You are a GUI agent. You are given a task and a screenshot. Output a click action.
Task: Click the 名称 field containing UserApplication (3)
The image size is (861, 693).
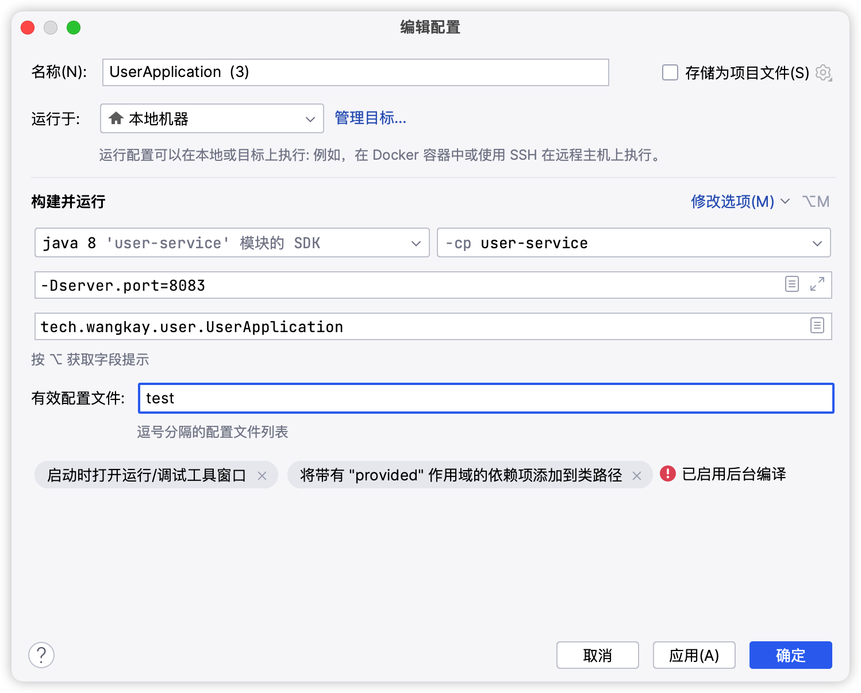coord(356,72)
